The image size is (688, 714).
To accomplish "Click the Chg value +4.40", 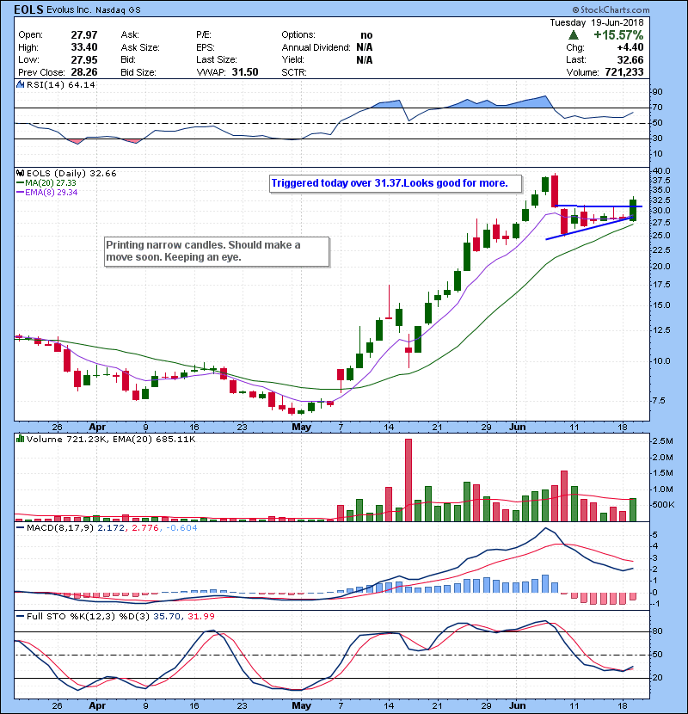I will click(x=630, y=47).
